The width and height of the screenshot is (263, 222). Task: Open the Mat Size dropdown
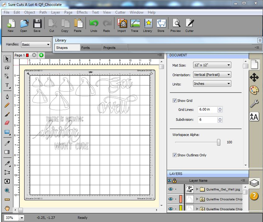coord(212,65)
